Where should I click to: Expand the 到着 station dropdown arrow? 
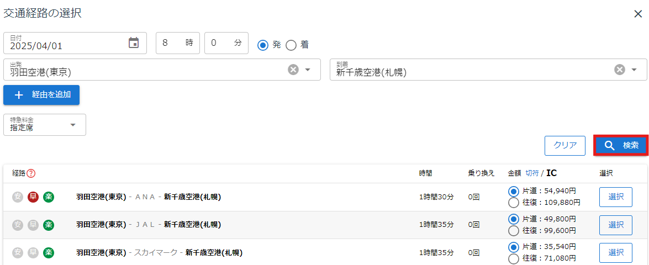[x=635, y=70]
